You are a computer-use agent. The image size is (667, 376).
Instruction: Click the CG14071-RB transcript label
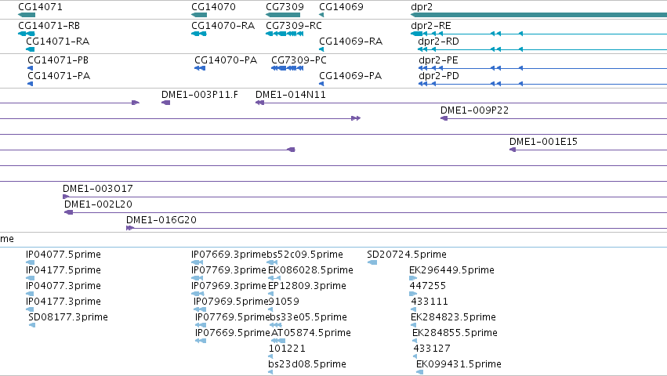[49, 26]
